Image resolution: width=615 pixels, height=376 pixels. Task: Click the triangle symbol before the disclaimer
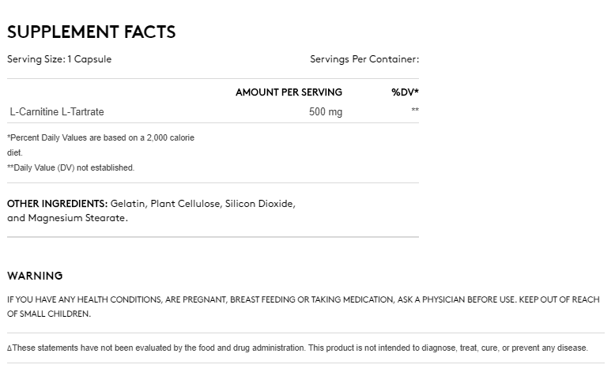tap(9, 348)
